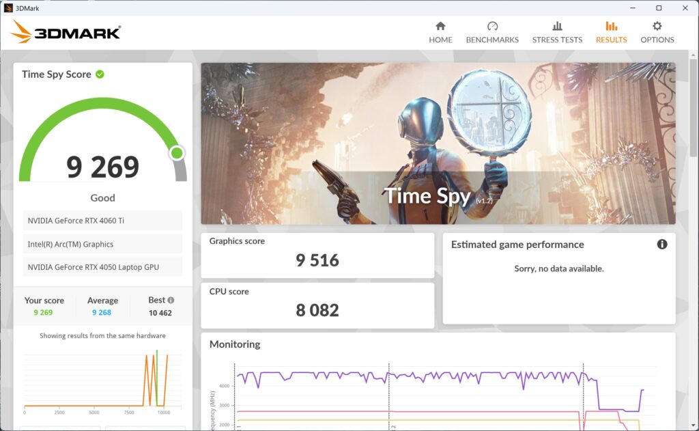The width and height of the screenshot is (699, 431).
Task: Click the green marker on the score gauge
Action: tap(177, 152)
